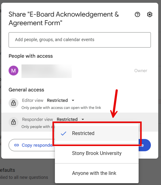
Task: Click the blue checkmark beside Restricted
Action: 63,133
